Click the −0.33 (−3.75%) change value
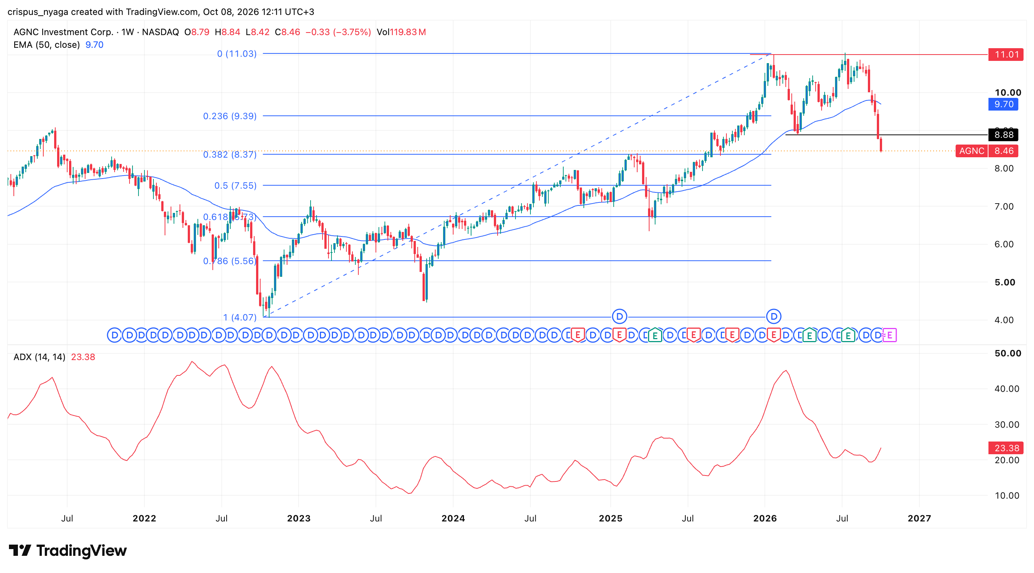Image resolution: width=1034 pixels, height=573 pixels. 338,32
